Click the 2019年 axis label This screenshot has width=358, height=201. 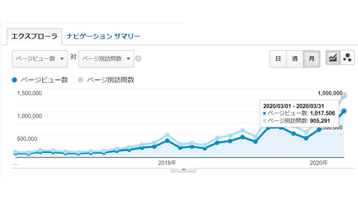click(x=167, y=162)
